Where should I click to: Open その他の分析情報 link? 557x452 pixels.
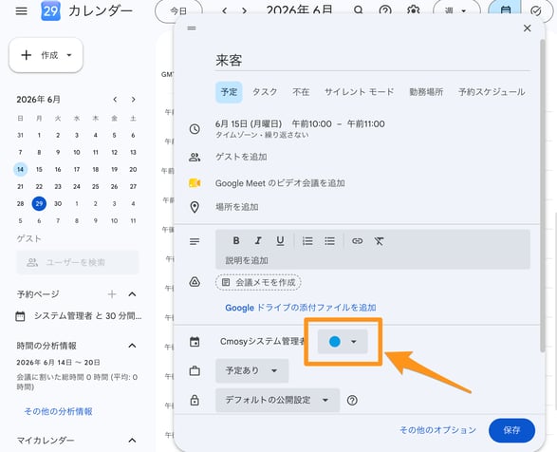click(58, 411)
